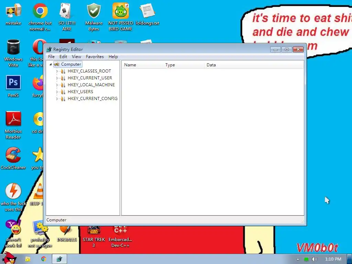
Task: Expand HKEY_USERS arrow
Action: [x=57, y=92]
